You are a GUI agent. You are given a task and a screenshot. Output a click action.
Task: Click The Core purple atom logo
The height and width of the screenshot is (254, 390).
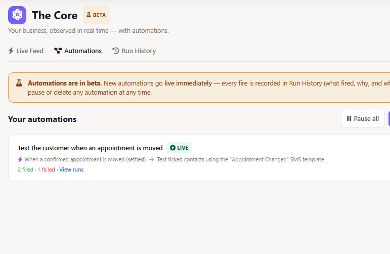(x=17, y=15)
